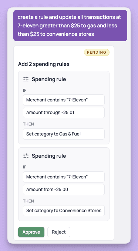Image resolution: width=138 pixels, height=251 pixels.
Task: Click the "Amount from -25.00" condition
Action: 64,190
